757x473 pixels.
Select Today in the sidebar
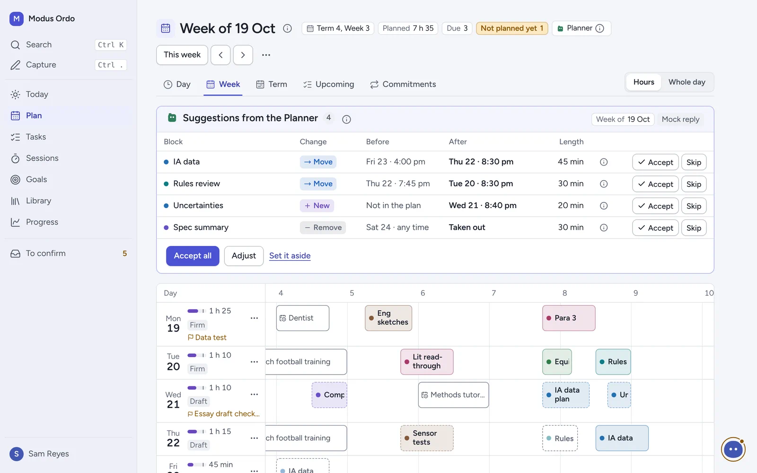pyautogui.click(x=69, y=95)
